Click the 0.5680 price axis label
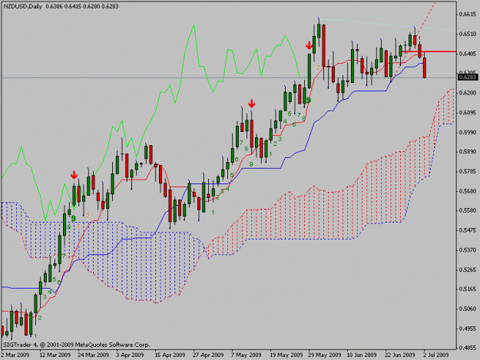Screen dimensions: 480x360 point(468,191)
